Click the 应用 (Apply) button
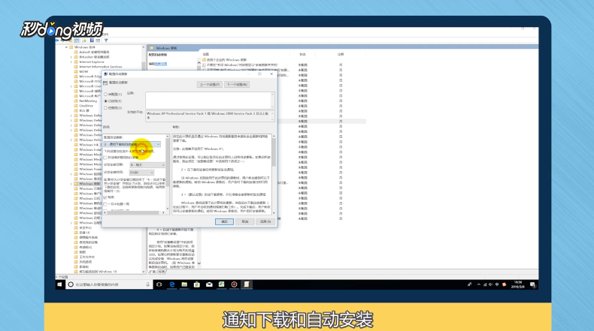The image size is (594, 331). click(x=265, y=221)
